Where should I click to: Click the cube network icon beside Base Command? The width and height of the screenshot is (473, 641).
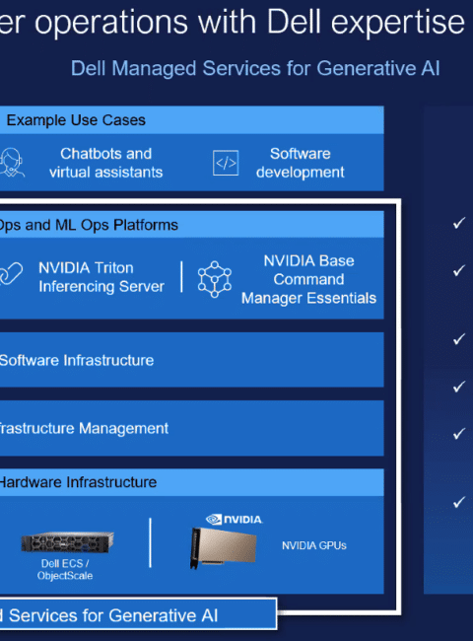click(215, 279)
